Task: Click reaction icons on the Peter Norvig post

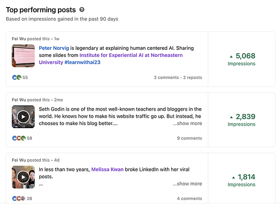Action: pyautogui.click(x=17, y=77)
